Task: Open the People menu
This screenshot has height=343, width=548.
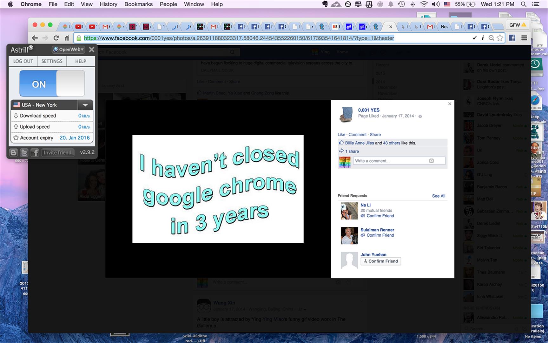Action: point(168,4)
